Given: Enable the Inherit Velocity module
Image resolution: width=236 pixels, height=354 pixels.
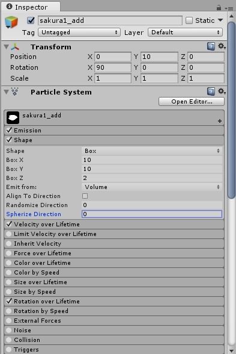Looking at the screenshot, I should 9,244.
